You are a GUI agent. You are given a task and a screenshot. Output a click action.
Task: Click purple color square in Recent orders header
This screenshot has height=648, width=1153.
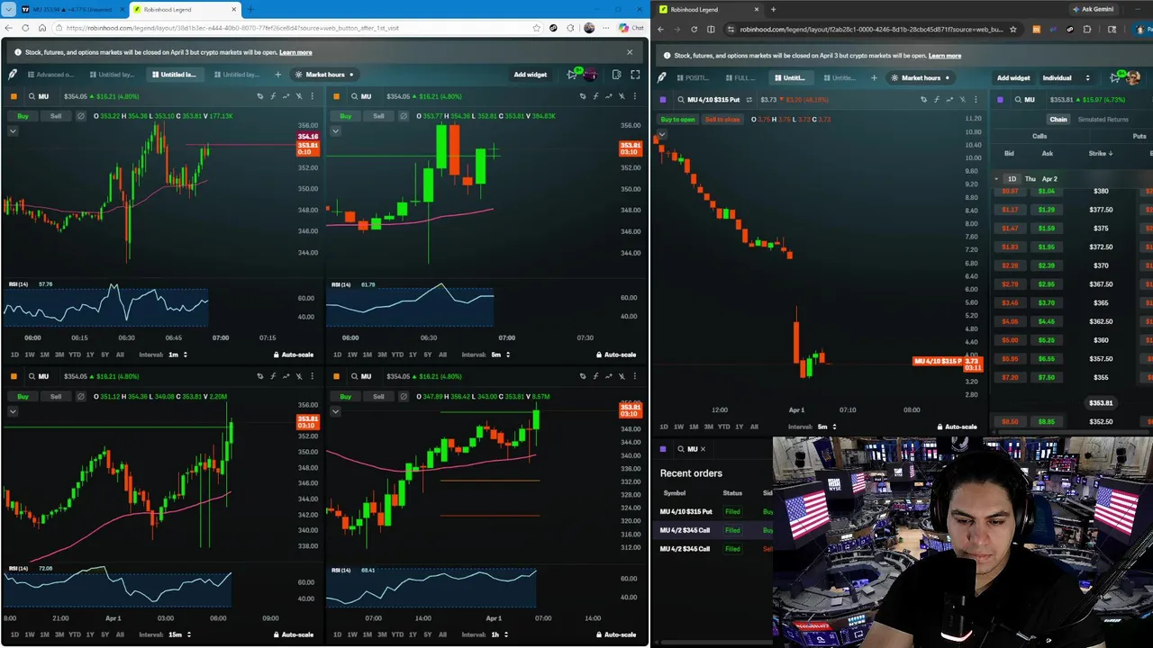663,448
